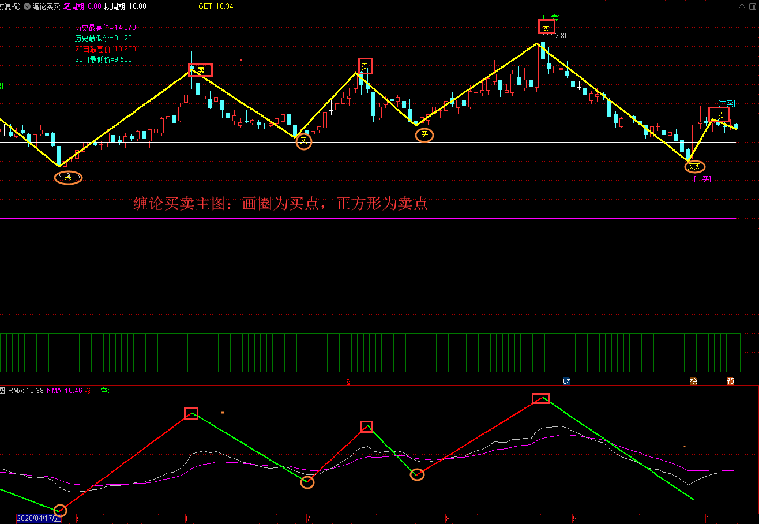Click the red $ dividend marker
The width and height of the screenshot is (759, 524).
click(348, 382)
